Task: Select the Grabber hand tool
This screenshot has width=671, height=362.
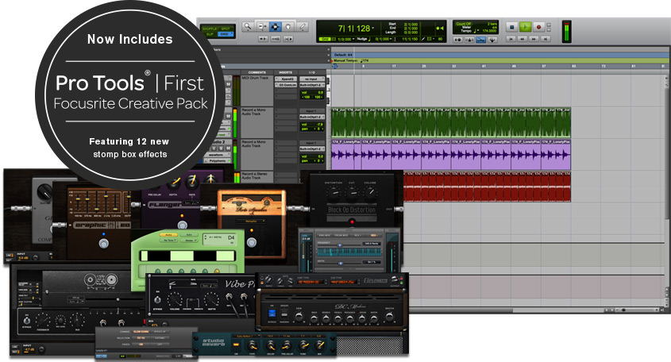Action: tap(288, 26)
